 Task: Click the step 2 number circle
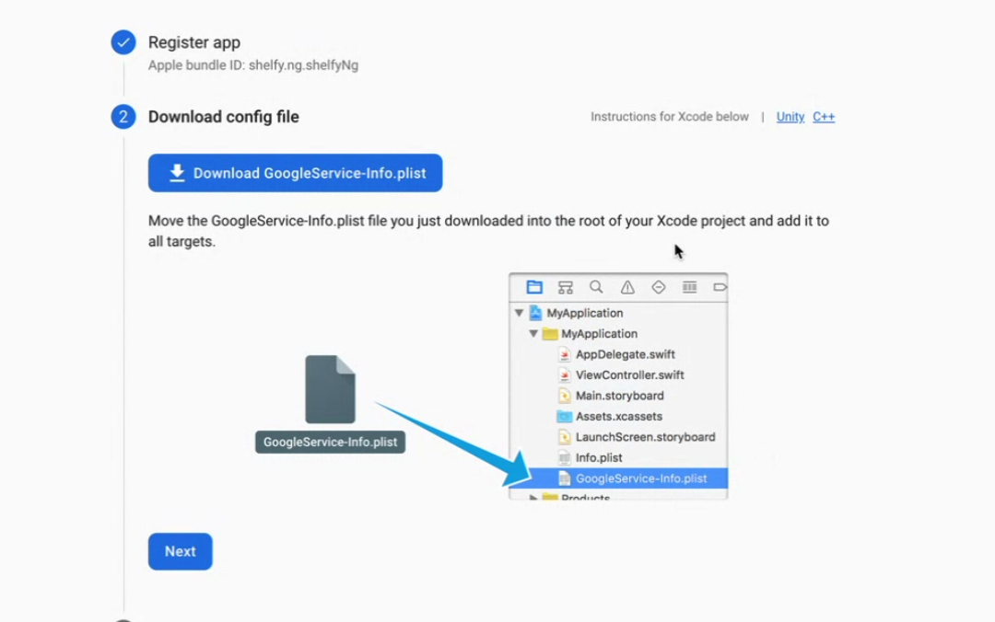pyautogui.click(x=123, y=117)
